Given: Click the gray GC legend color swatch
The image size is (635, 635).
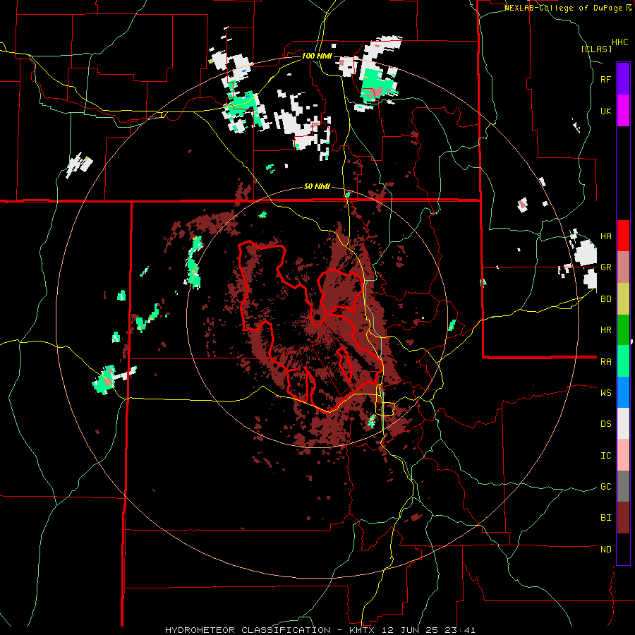Looking at the screenshot, I should point(623,486).
